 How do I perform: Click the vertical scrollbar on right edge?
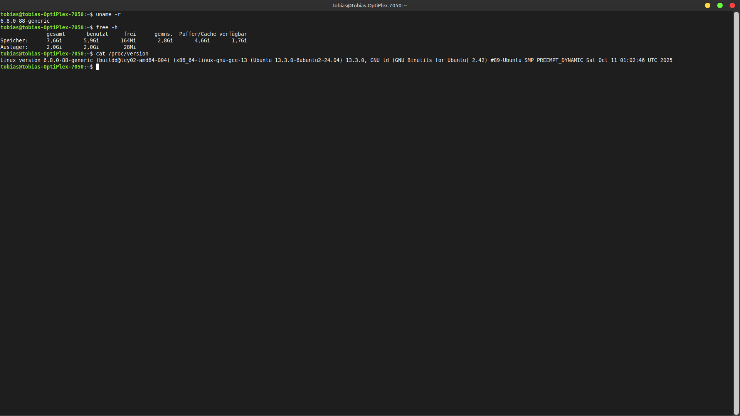pos(736,212)
